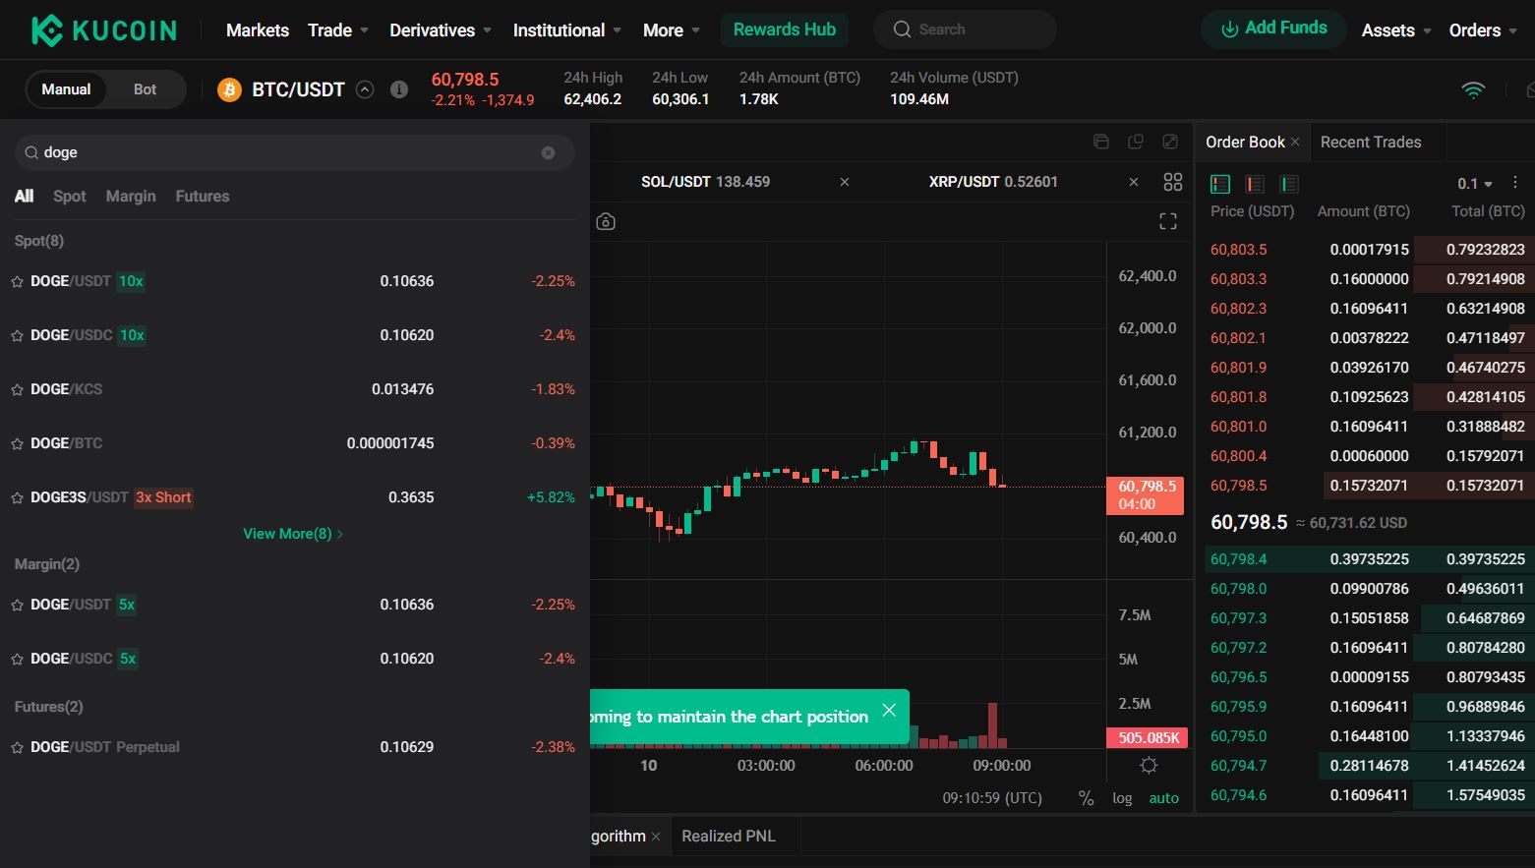Star the DOGE/BTC pair
1535x868 pixels.
pos(18,444)
